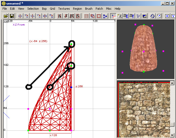The width and height of the screenshot is (176, 138).
Task: Flip texture on X with TEX FLIP X
Action: (x=126, y=16)
